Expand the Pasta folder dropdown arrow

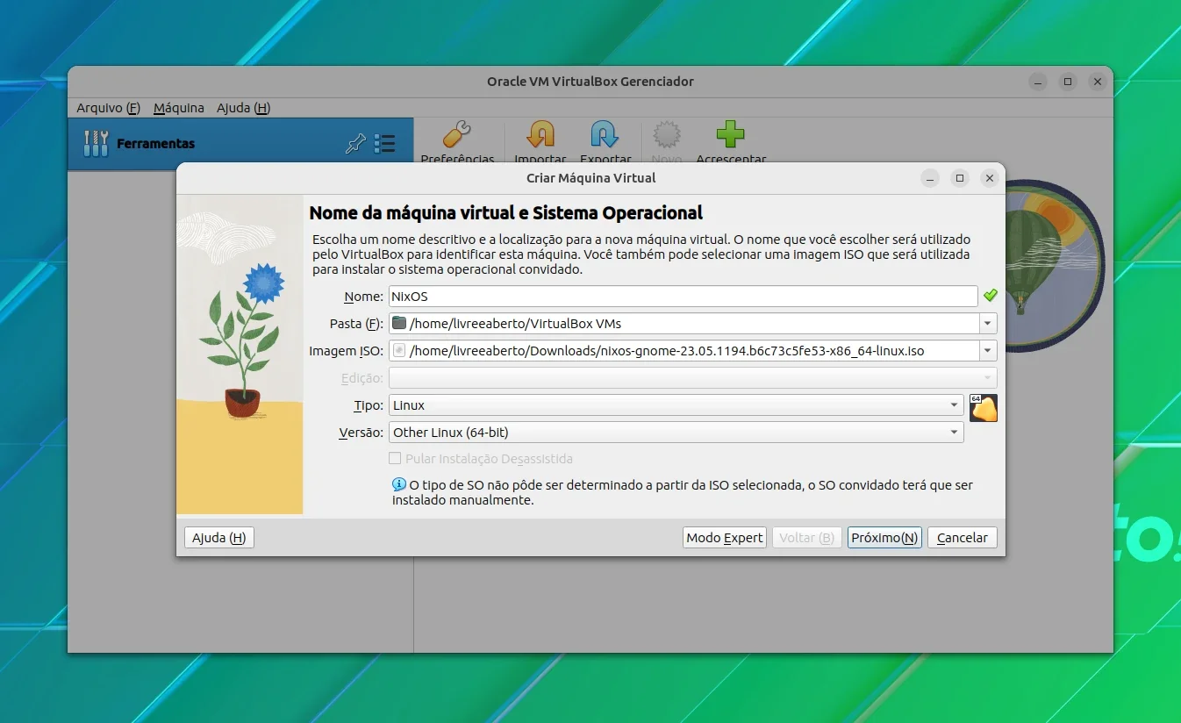(989, 324)
